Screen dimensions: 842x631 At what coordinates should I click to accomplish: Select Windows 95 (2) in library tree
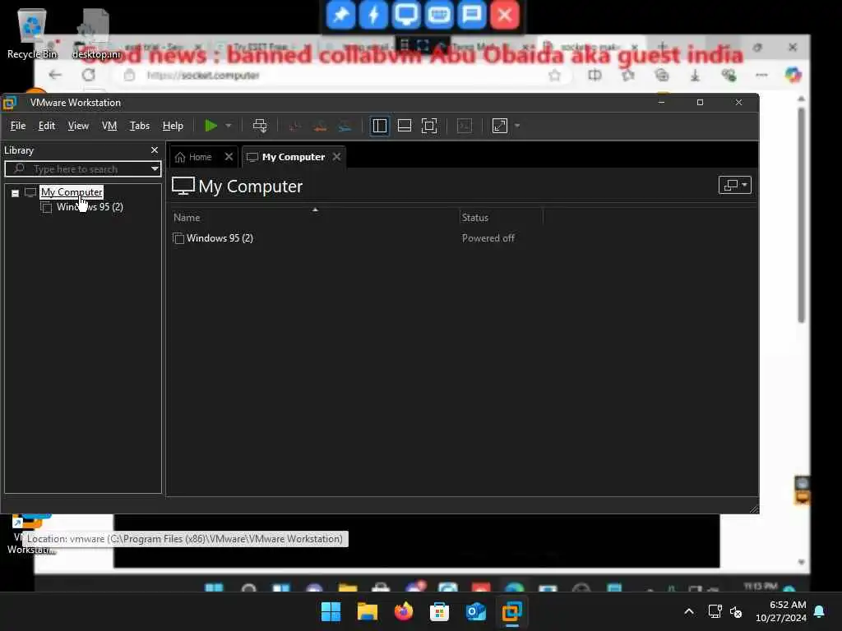(90, 207)
